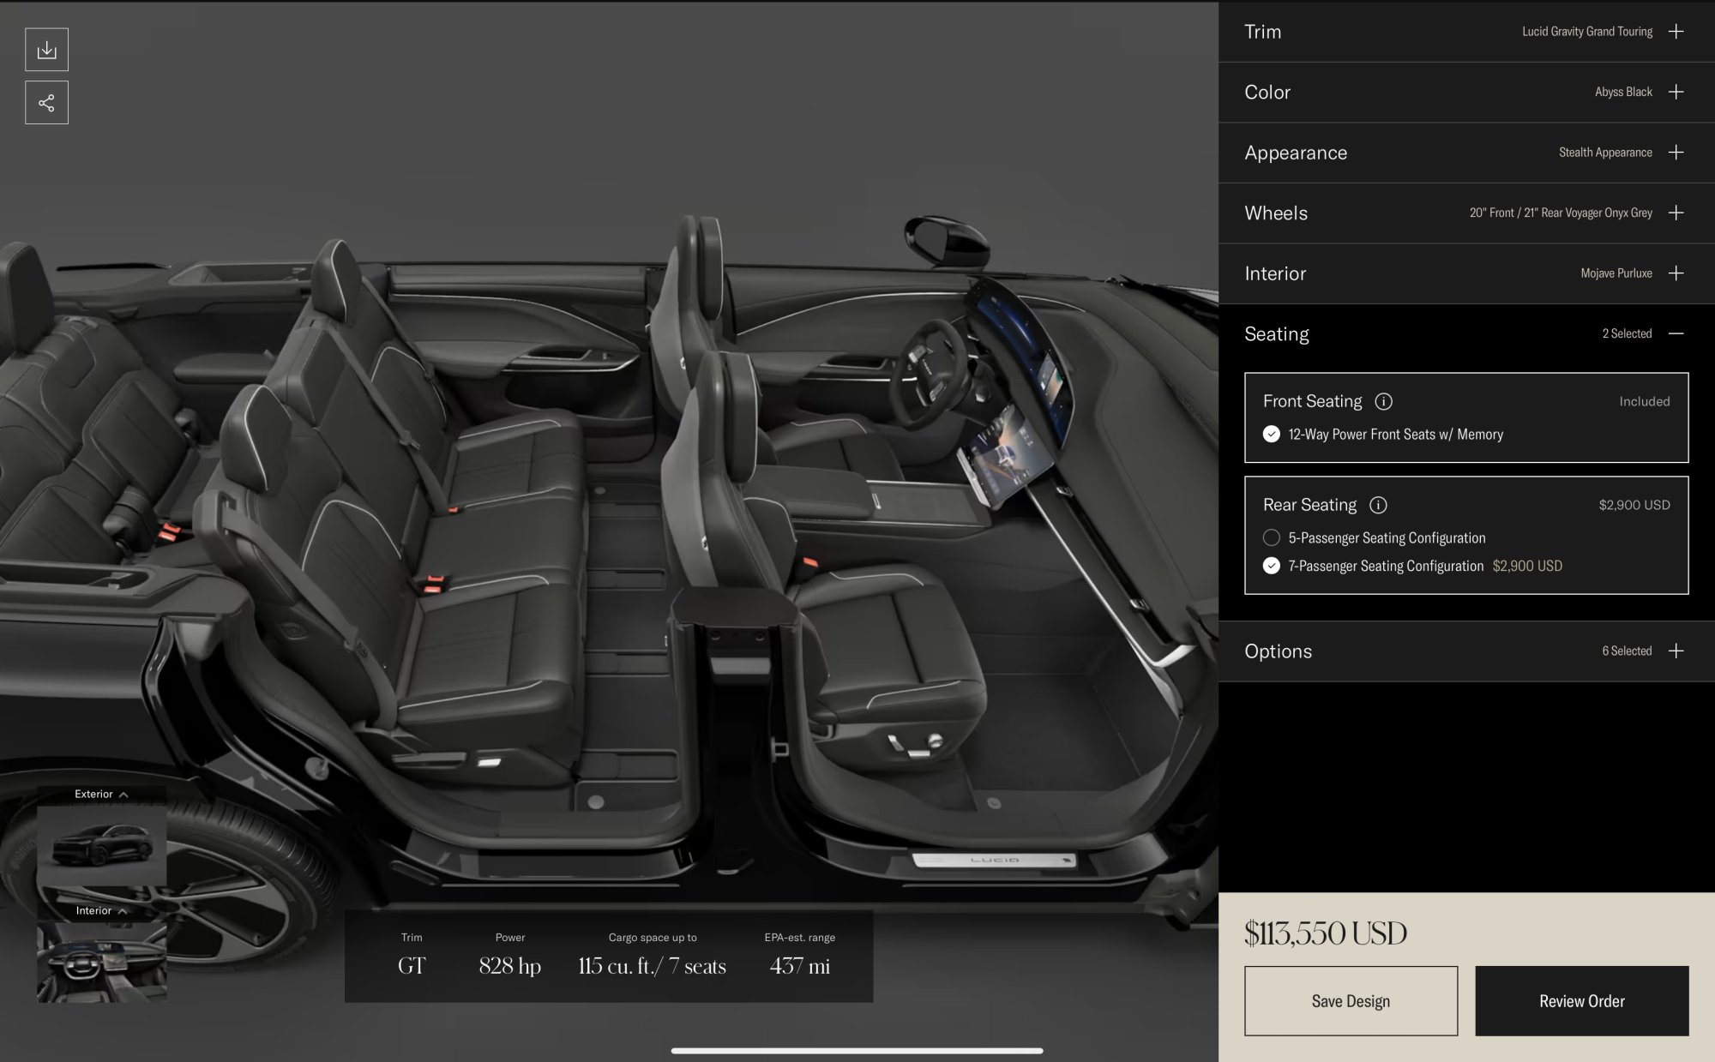
Task: Click the Review Order button
Action: tap(1581, 1001)
